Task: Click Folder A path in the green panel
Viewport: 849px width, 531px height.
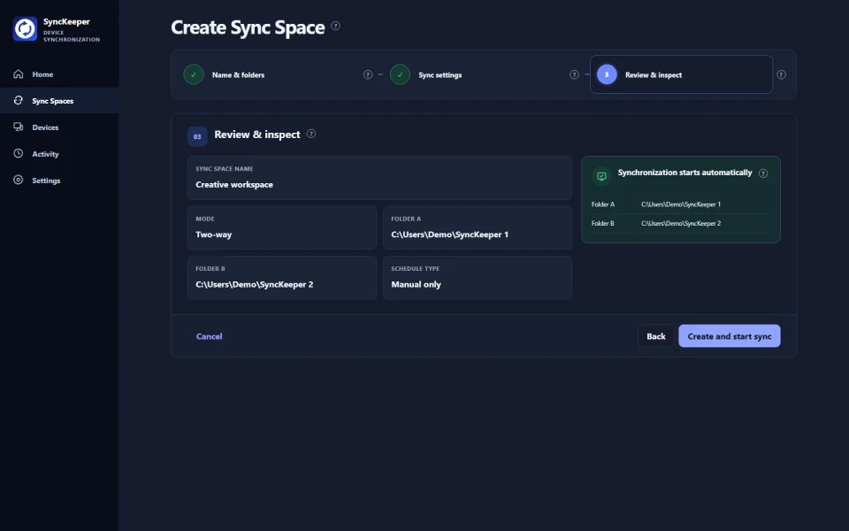Action: (681, 204)
